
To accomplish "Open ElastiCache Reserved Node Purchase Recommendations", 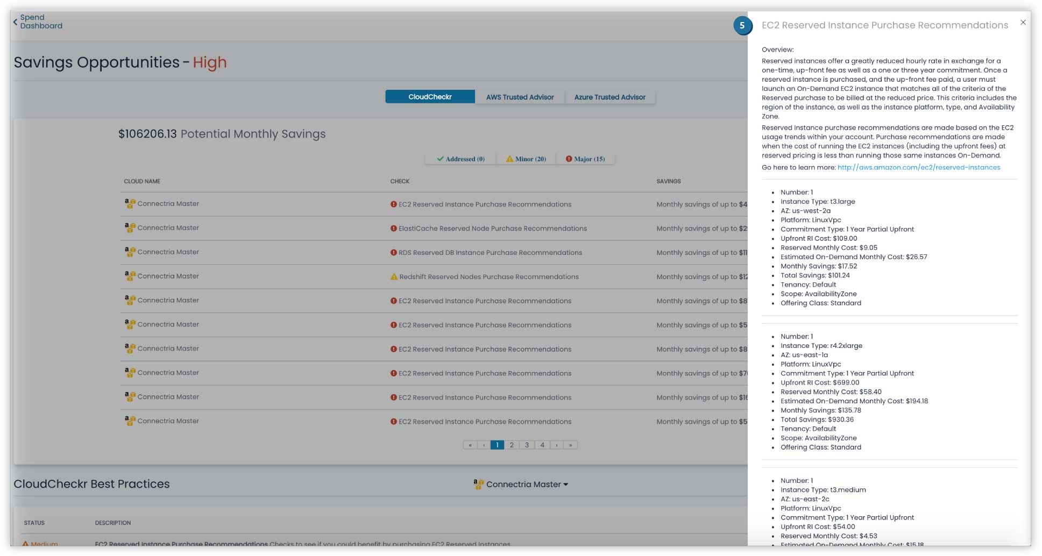I will pyautogui.click(x=493, y=229).
